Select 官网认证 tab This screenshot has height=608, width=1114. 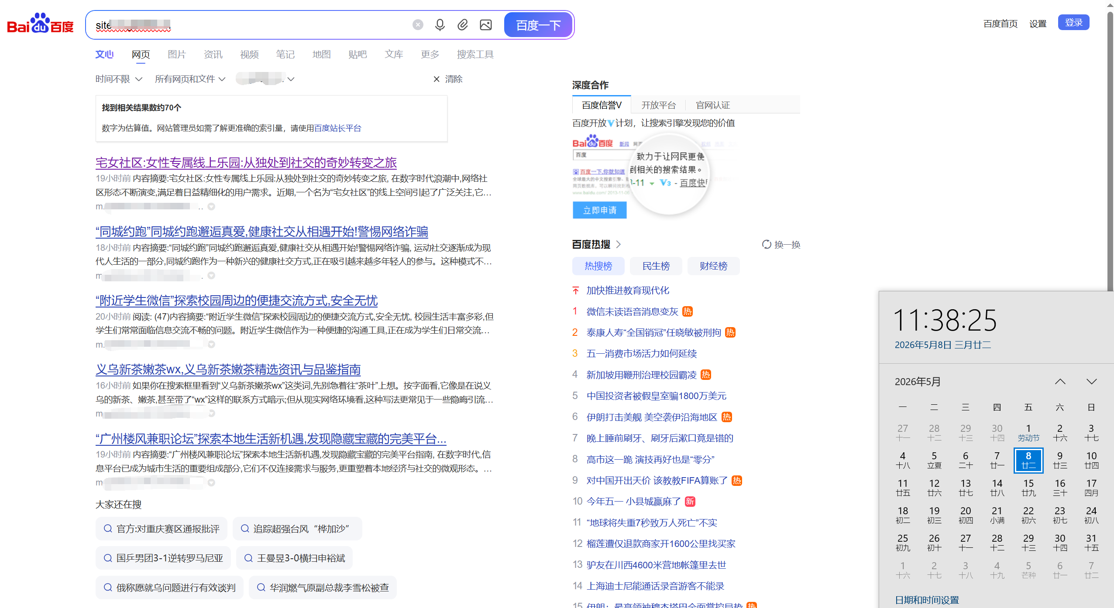[713, 105]
